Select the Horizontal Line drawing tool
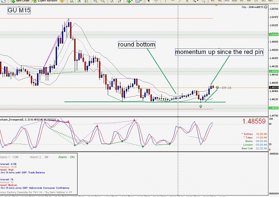This screenshot has width=279, height=197. (x=172, y=1)
